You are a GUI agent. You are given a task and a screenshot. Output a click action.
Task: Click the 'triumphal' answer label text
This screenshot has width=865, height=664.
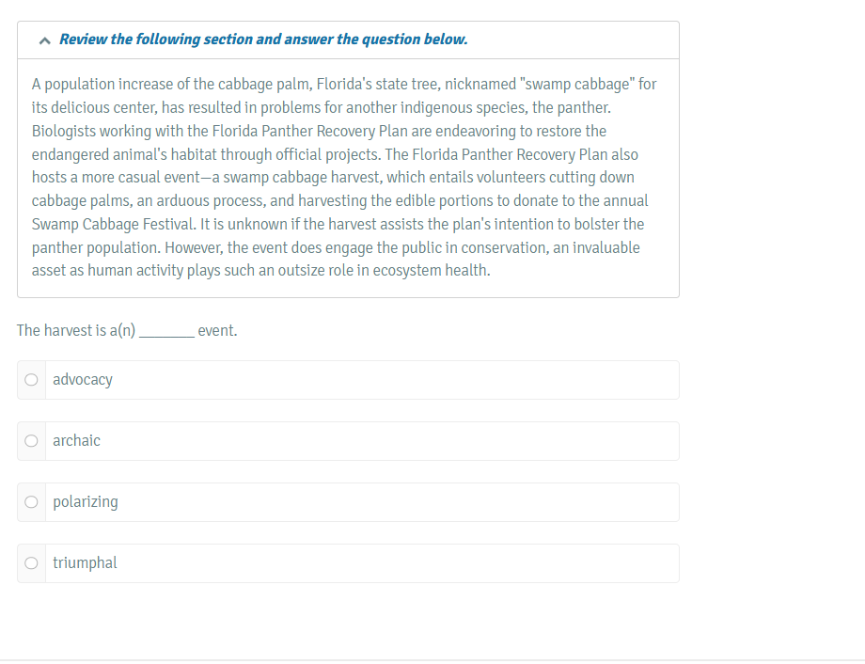(85, 562)
